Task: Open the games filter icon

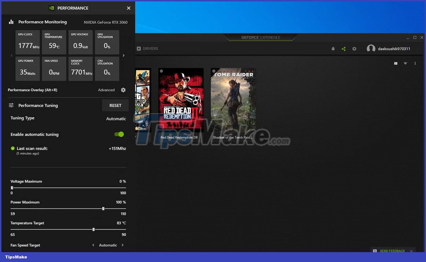Action: click(x=405, y=64)
